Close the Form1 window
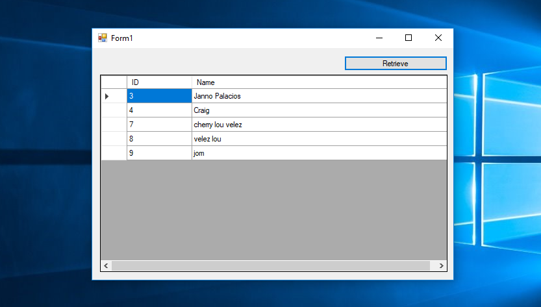This screenshot has height=307, width=541. (x=438, y=38)
